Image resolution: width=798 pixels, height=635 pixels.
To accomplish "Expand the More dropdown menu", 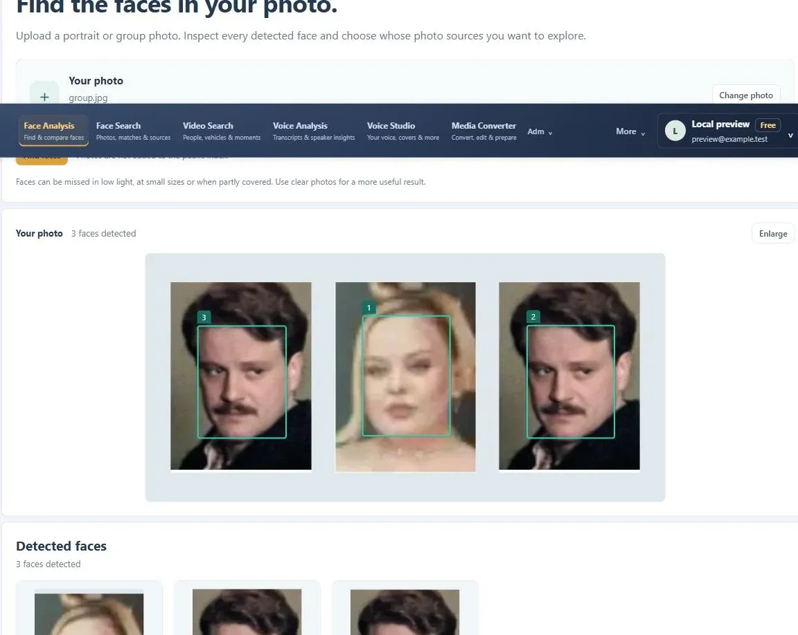I will pyautogui.click(x=630, y=131).
